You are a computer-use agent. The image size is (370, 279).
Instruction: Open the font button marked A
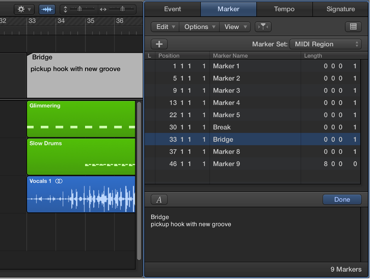pos(159,199)
